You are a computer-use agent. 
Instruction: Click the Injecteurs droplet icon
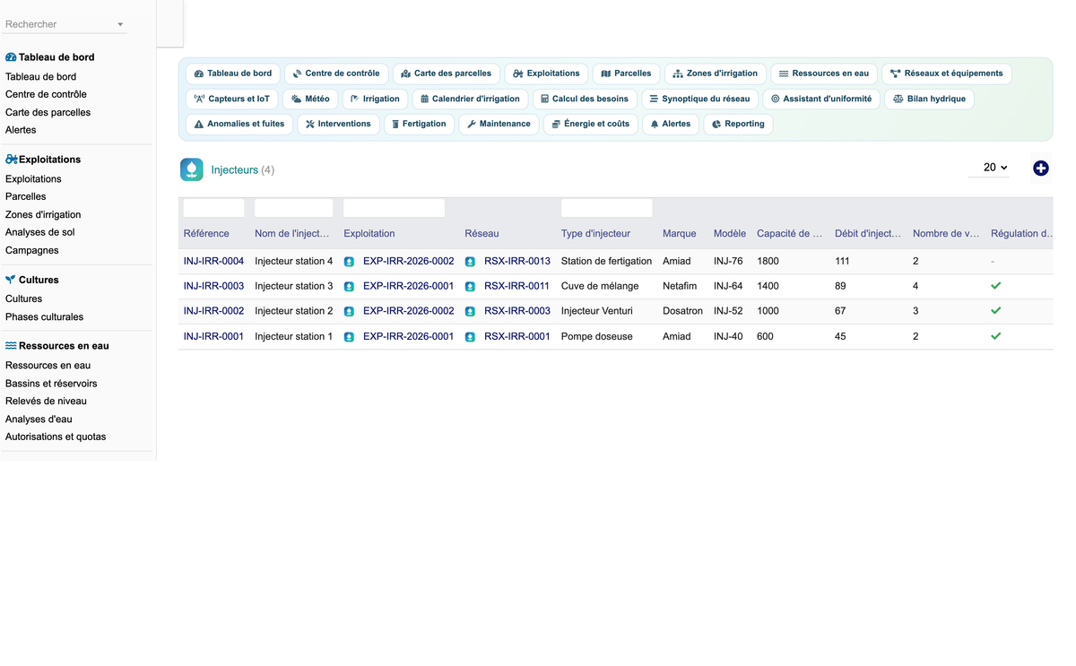tap(192, 169)
